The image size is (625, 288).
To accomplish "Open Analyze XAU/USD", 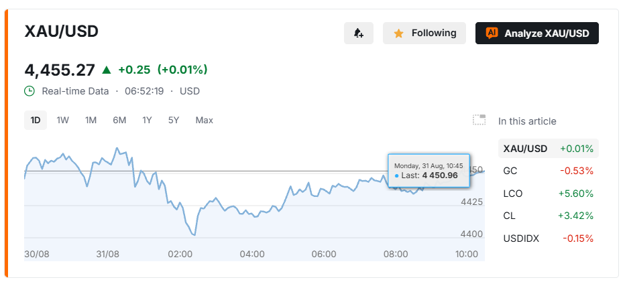I will 537,33.
